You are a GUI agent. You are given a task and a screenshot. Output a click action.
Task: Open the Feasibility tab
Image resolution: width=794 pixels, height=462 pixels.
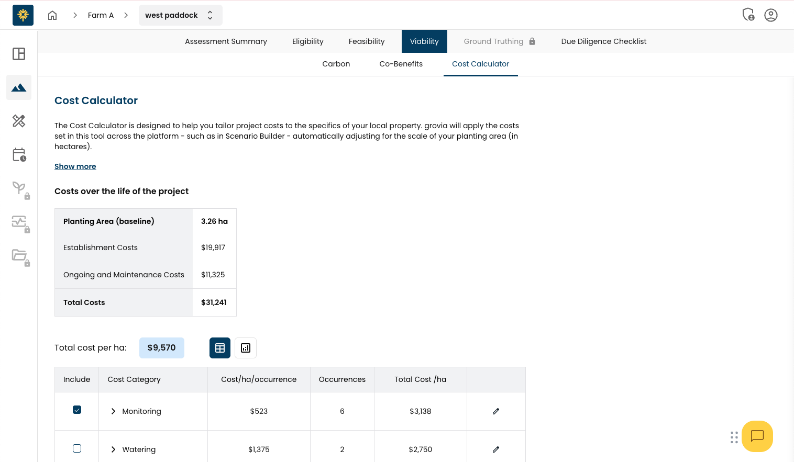pyautogui.click(x=367, y=41)
